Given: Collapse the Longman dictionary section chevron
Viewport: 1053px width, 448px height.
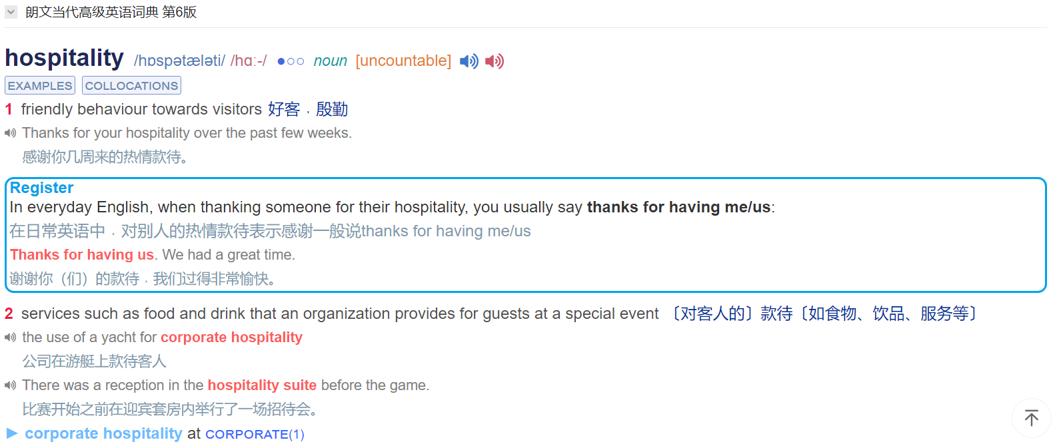Looking at the screenshot, I should 11,12.
